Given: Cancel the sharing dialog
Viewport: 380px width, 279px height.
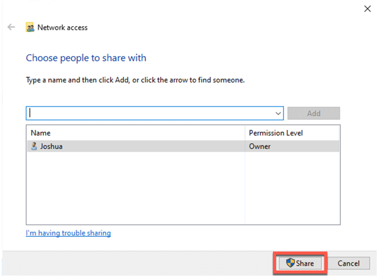Looking at the screenshot, I should 348,263.
